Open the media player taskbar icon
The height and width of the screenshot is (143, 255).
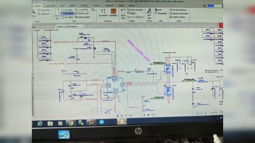(60, 124)
